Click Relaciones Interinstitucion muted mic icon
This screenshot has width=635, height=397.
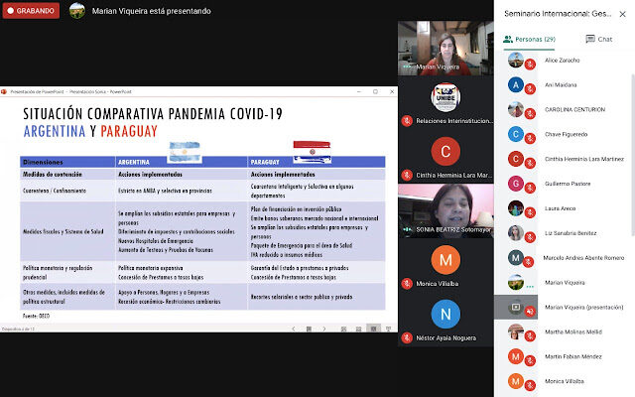[407, 121]
